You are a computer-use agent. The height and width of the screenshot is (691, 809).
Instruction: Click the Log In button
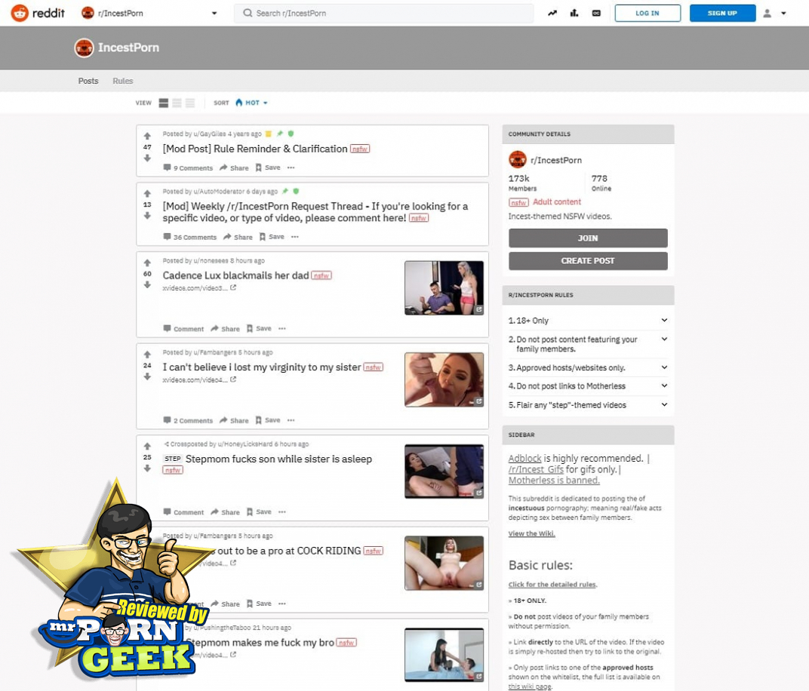[x=647, y=13]
